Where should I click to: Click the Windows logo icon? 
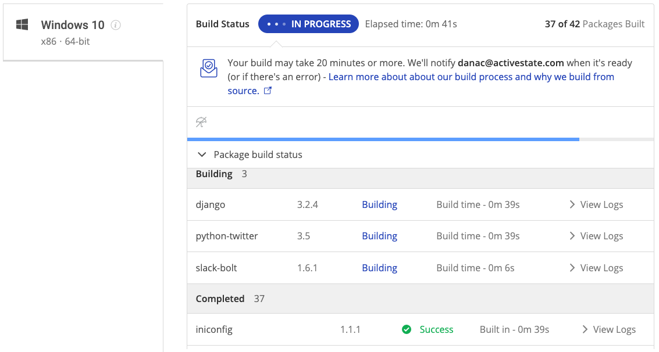pos(22,24)
